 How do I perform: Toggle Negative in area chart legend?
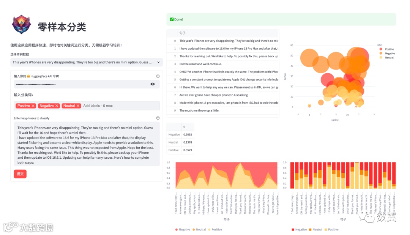[183, 230]
